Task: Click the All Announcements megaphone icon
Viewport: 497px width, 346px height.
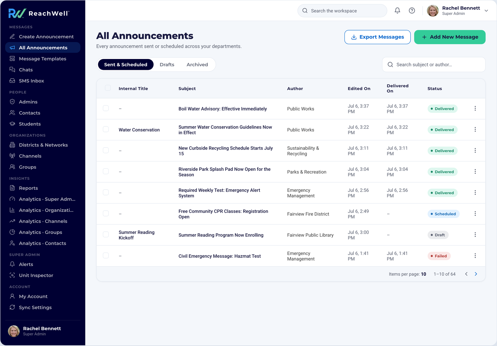Action: tap(12, 48)
